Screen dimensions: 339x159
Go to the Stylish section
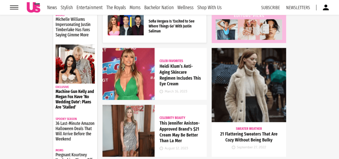tap(67, 7)
